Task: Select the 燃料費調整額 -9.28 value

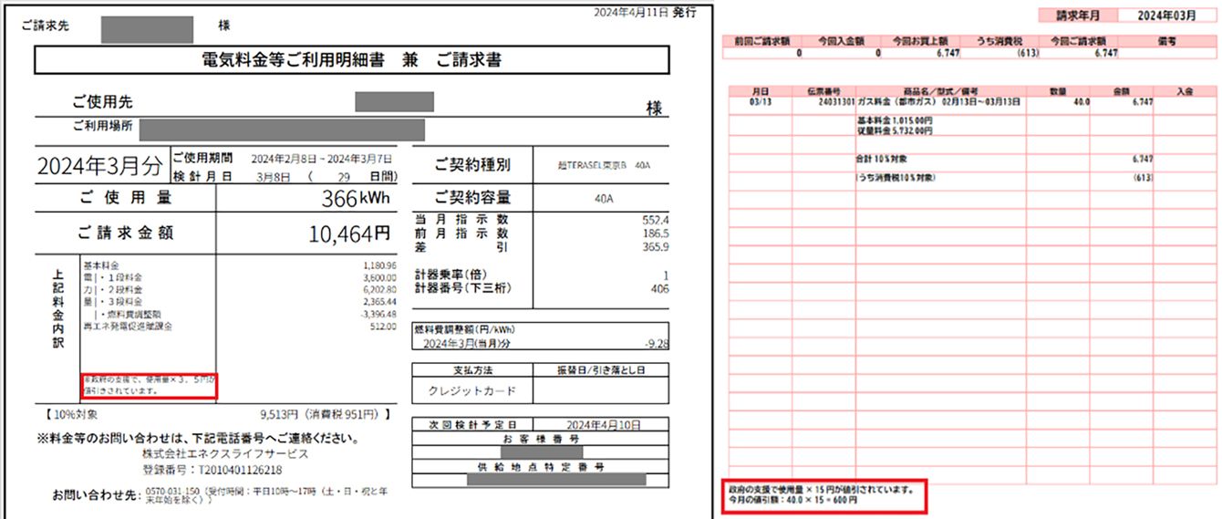Action: click(650, 346)
